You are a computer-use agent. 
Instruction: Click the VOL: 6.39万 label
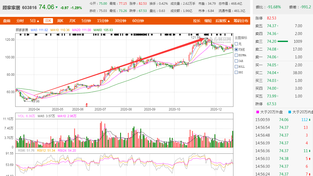[x=27, y=116]
